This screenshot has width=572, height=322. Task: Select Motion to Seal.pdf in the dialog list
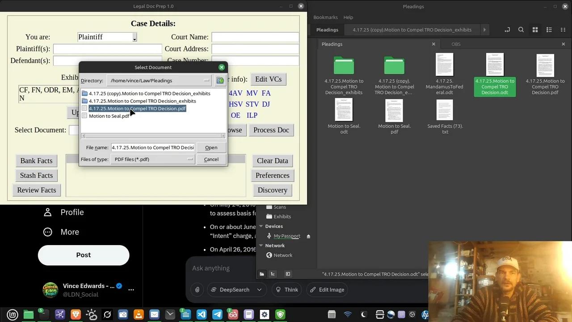[x=109, y=116]
